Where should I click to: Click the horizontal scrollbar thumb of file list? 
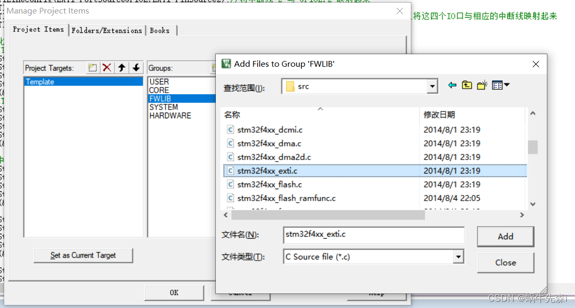click(328, 215)
